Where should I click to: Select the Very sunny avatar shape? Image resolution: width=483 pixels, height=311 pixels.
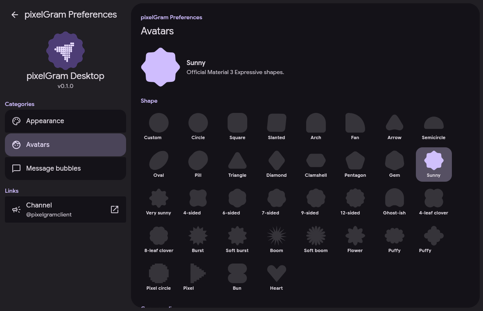tap(159, 202)
